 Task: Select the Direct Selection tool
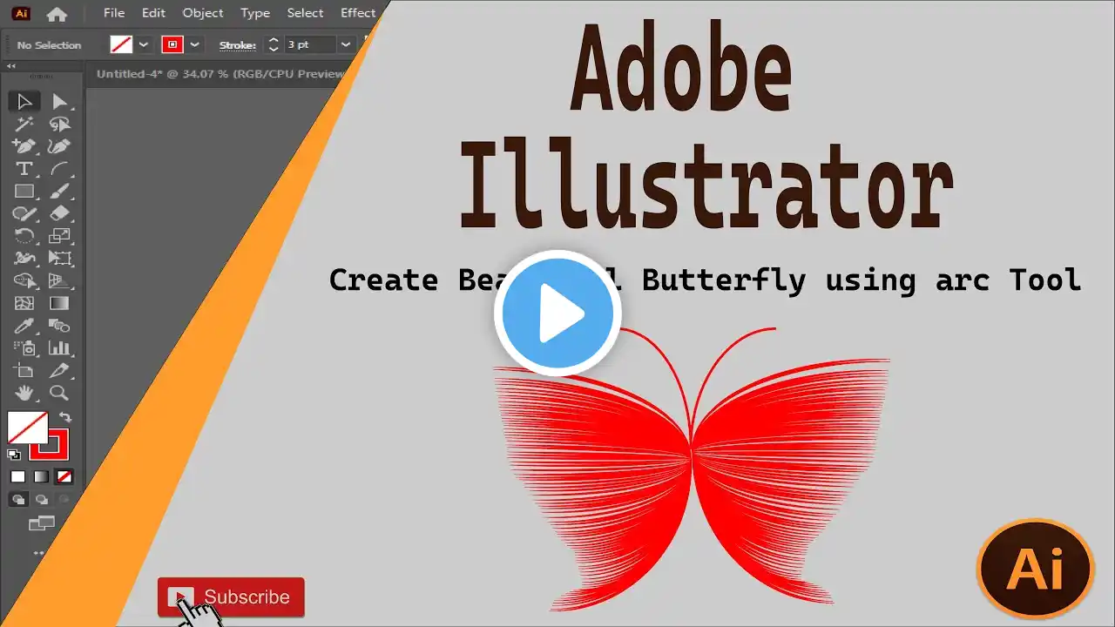point(59,102)
